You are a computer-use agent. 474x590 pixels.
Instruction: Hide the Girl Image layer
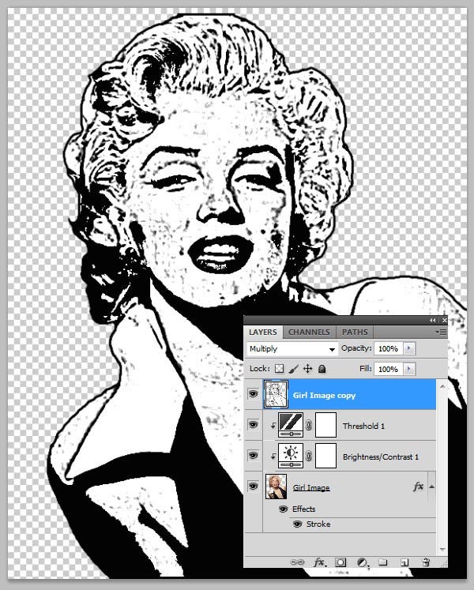click(x=253, y=487)
